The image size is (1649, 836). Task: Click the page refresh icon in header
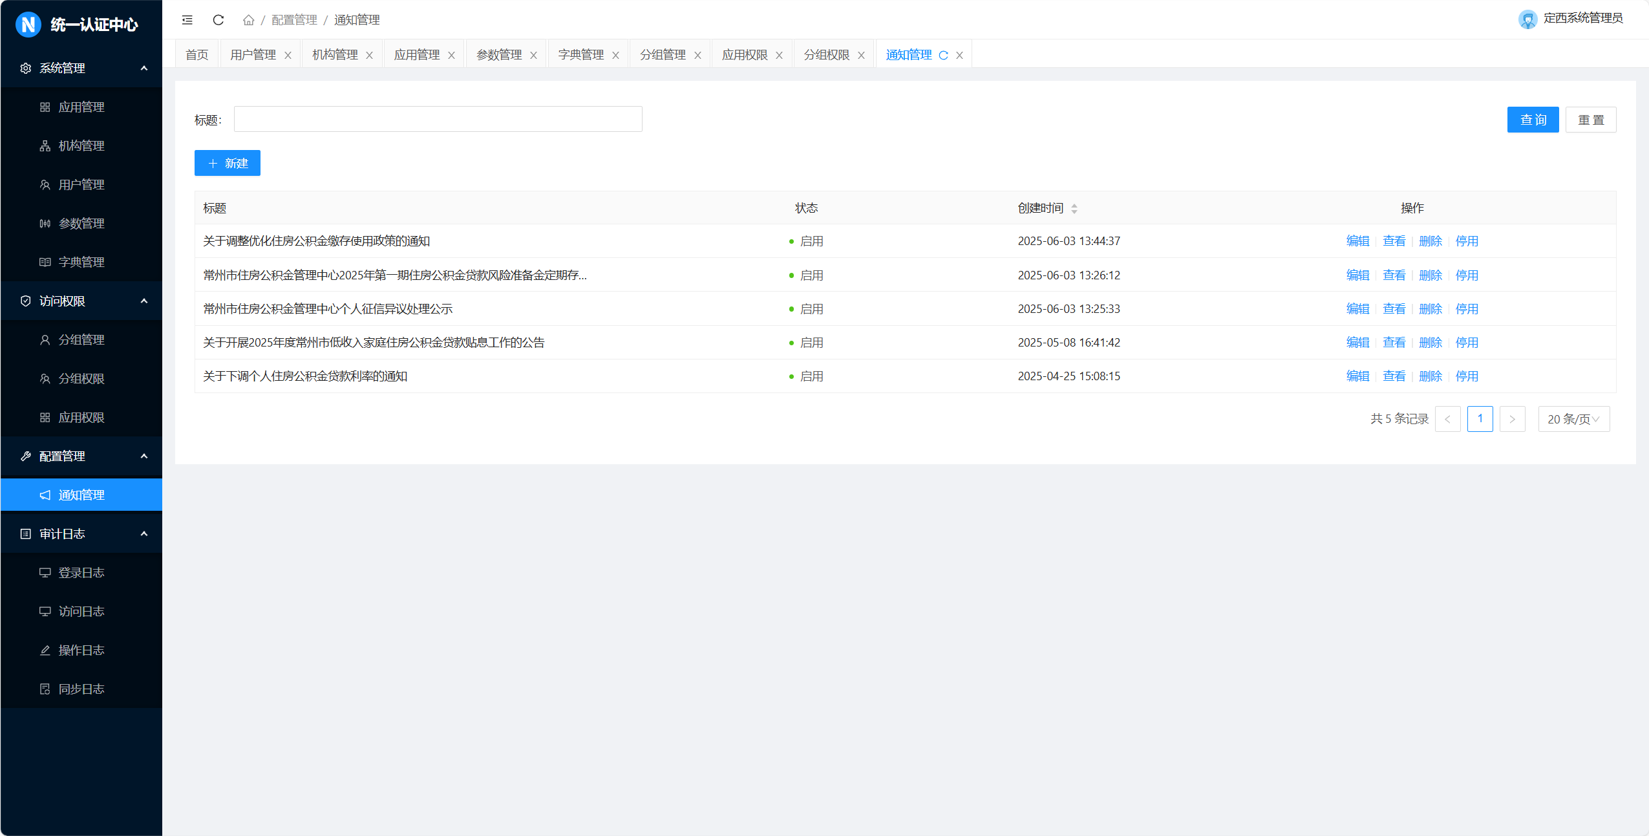(218, 20)
